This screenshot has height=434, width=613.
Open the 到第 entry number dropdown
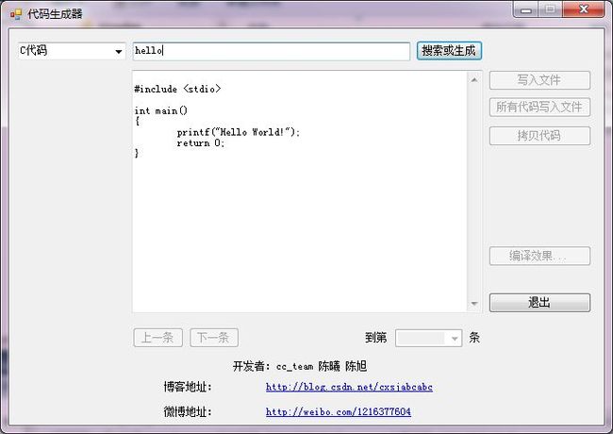tap(429, 338)
